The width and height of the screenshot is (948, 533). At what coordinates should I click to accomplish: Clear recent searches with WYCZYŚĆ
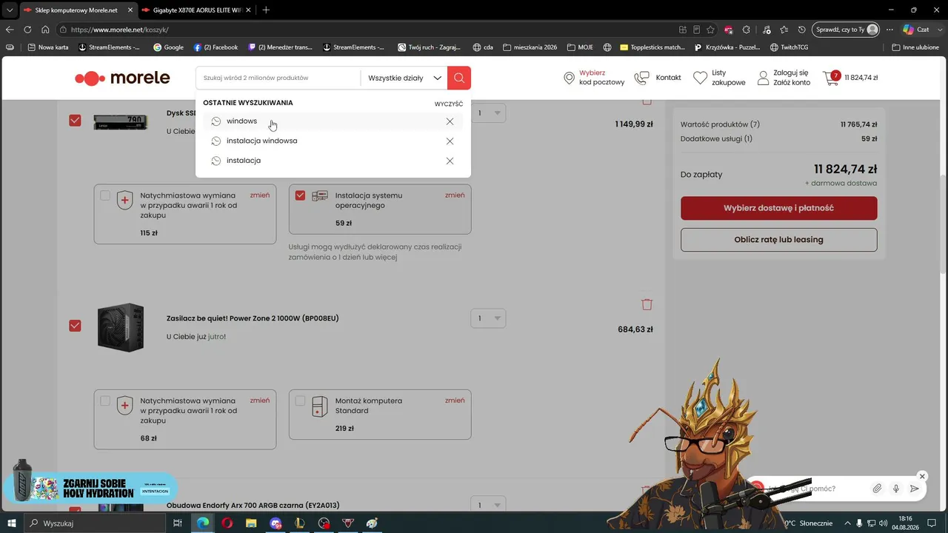pyautogui.click(x=449, y=104)
